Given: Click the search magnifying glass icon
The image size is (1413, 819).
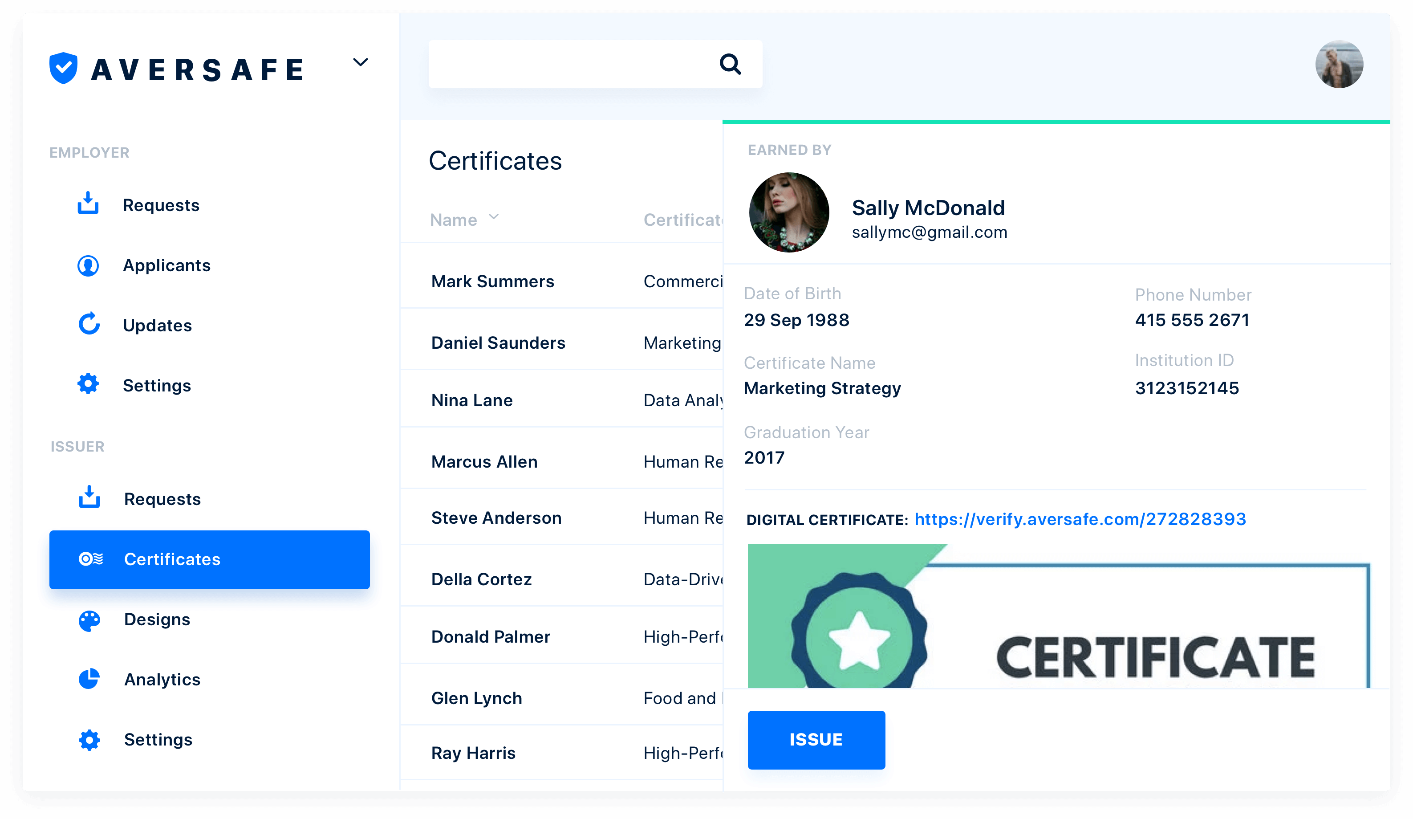Looking at the screenshot, I should 730,65.
